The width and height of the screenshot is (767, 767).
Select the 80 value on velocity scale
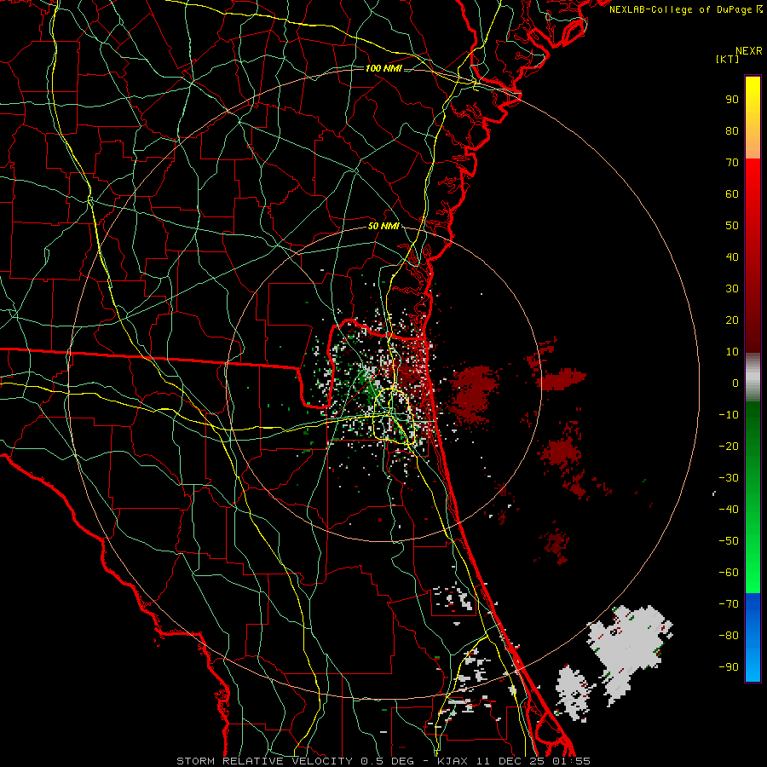click(732, 131)
